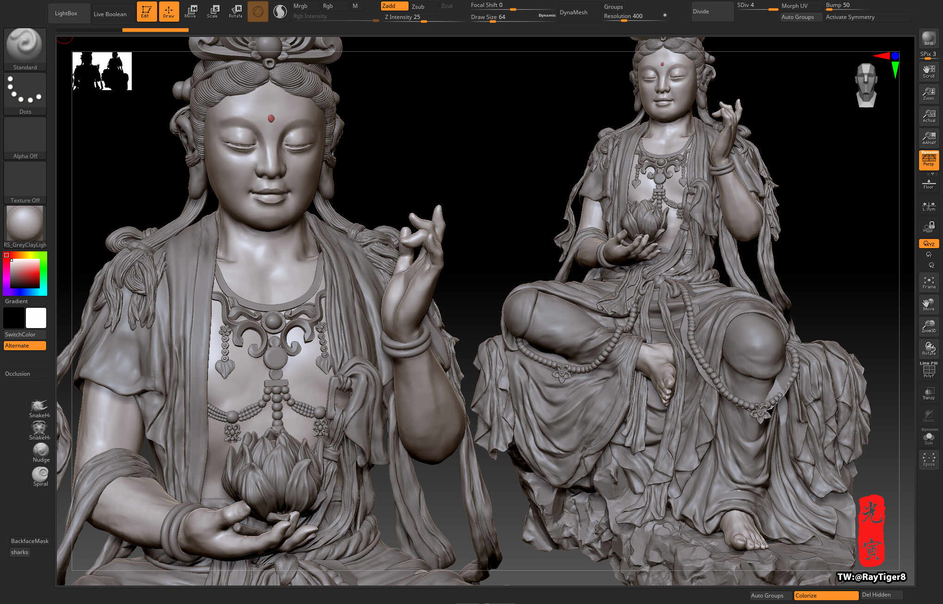This screenshot has height=604, width=943.
Task: Switch to Zsub sculpt mode
Action: tap(424, 6)
